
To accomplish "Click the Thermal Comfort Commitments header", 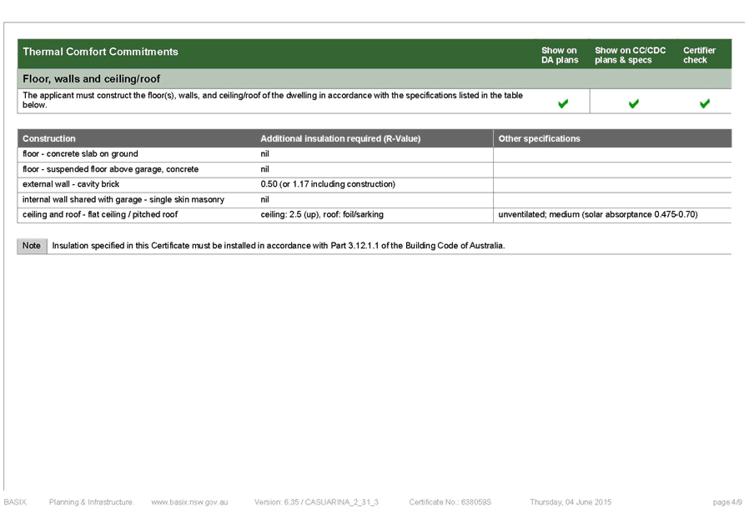I will pos(100,52).
